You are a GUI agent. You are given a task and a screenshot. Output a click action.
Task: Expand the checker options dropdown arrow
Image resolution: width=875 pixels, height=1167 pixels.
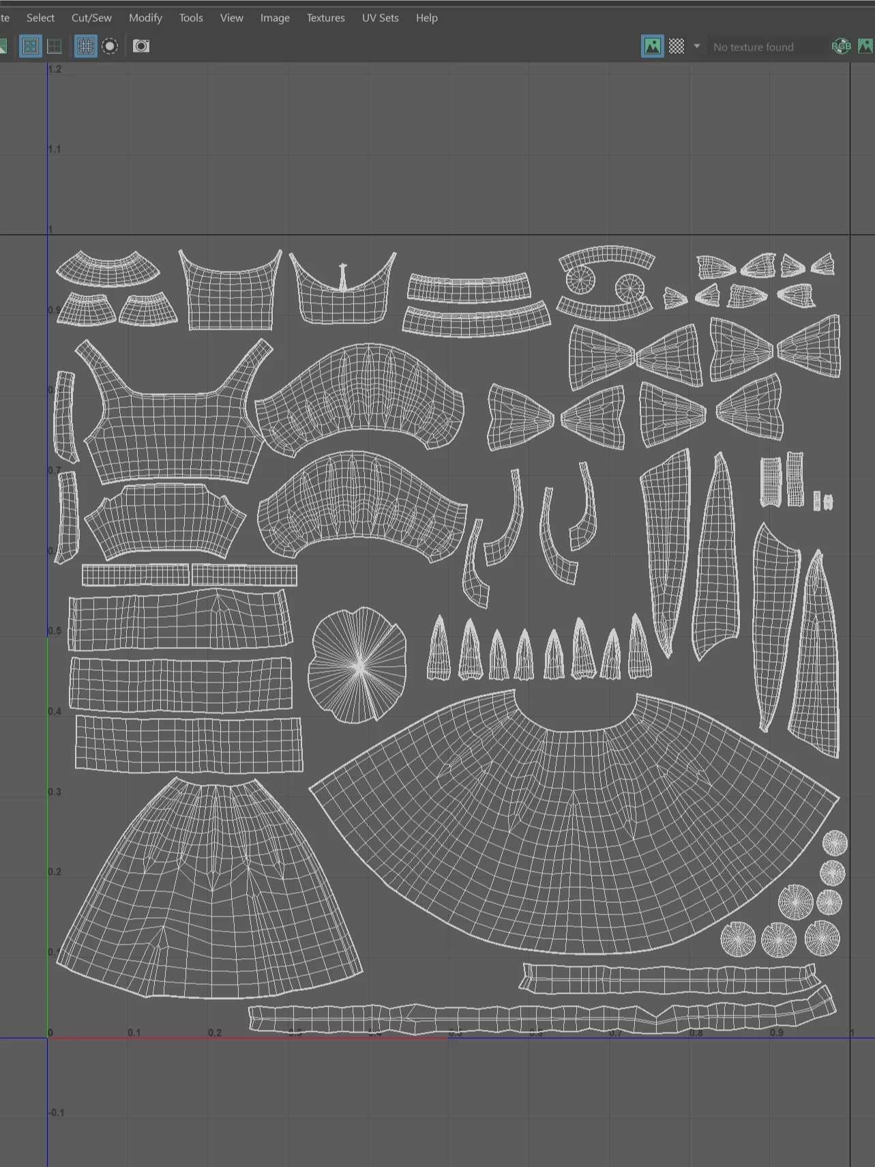point(696,46)
